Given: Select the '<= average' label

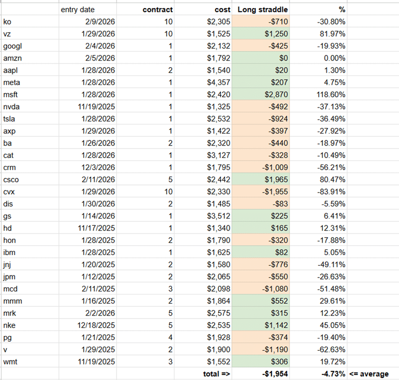Looking at the screenshot, I should [x=369, y=374].
